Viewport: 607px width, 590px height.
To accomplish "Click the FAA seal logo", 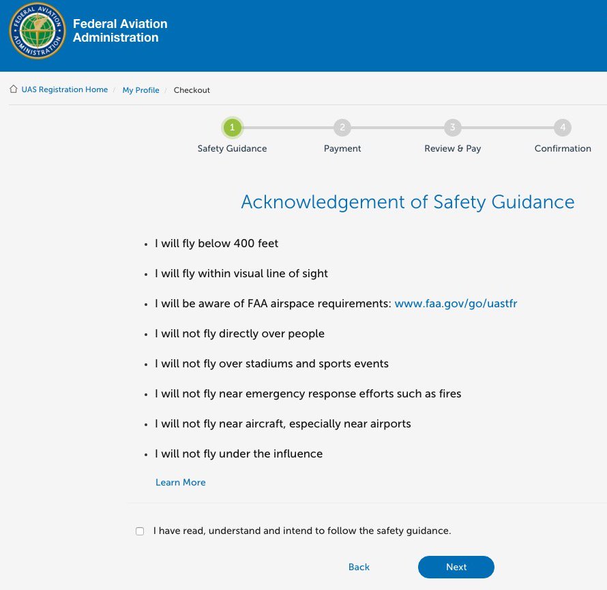I will click(38, 31).
